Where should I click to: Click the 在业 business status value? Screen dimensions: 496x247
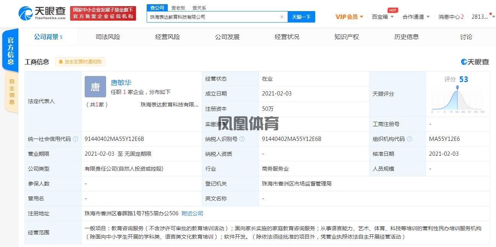tap(267, 79)
